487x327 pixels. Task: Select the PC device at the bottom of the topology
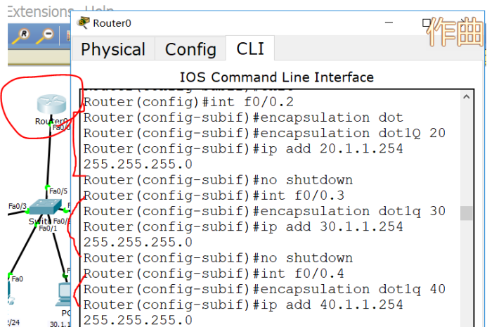64,295
